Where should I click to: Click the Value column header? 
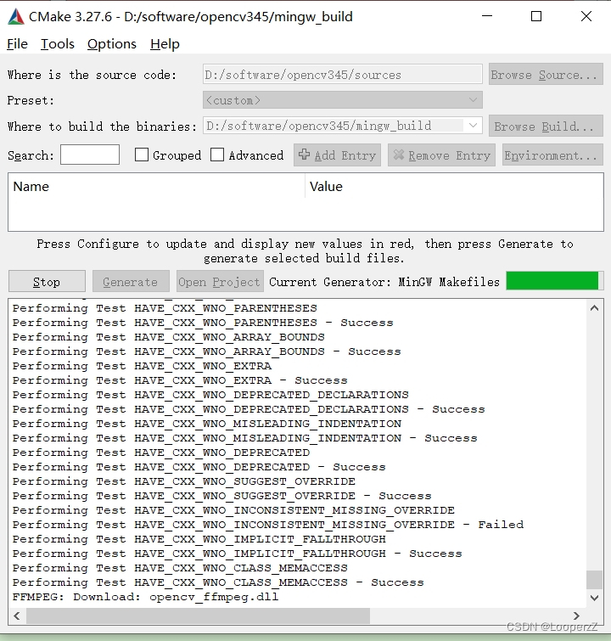pyautogui.click(x=454, y=187)
